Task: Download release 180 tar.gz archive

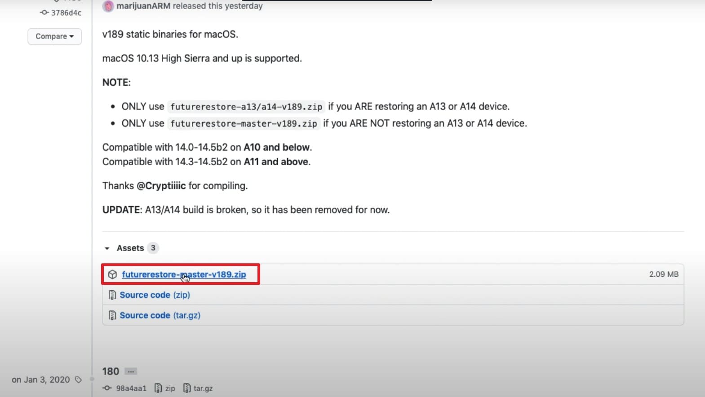Action: (x=203, y=388)
